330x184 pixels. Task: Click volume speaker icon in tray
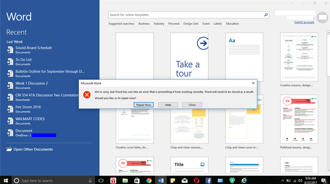[300, 181]
